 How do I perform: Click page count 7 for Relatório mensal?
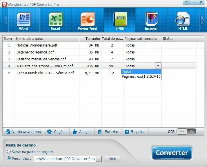coord(112,59)
